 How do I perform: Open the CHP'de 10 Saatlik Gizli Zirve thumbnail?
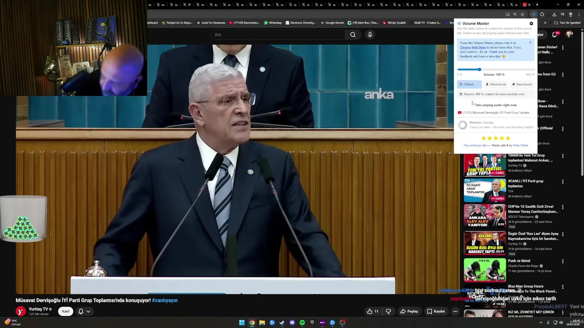coord(485,216)
